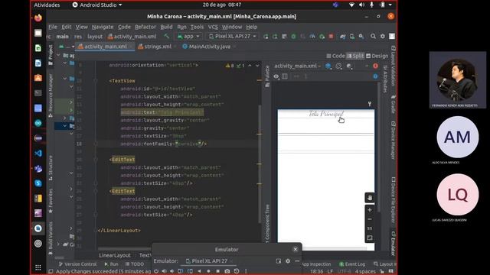Select Tela Principal text in preview
Screen dimensions: 490x275
326,114
